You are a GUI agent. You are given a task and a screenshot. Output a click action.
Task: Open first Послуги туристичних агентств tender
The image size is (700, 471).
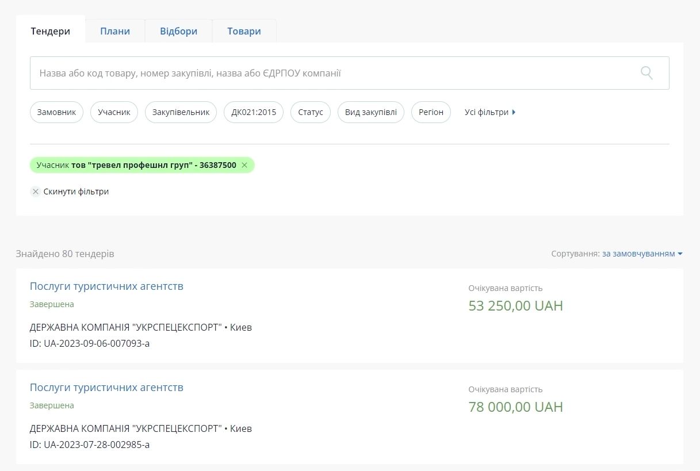coord(106,286)
